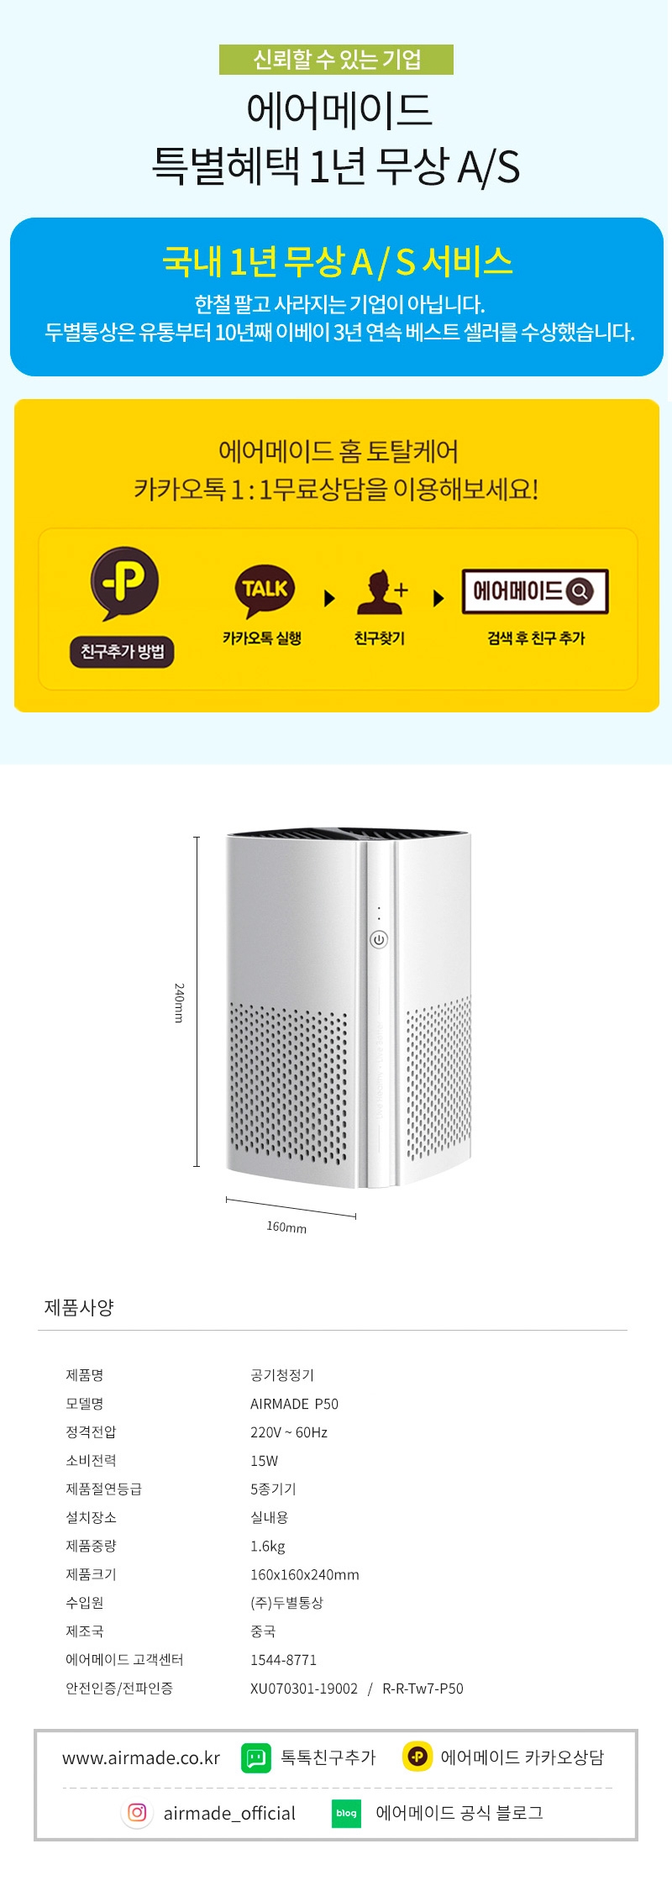Open the Instagram icon
The image size is (672, 1891).
coord(137,1813)
